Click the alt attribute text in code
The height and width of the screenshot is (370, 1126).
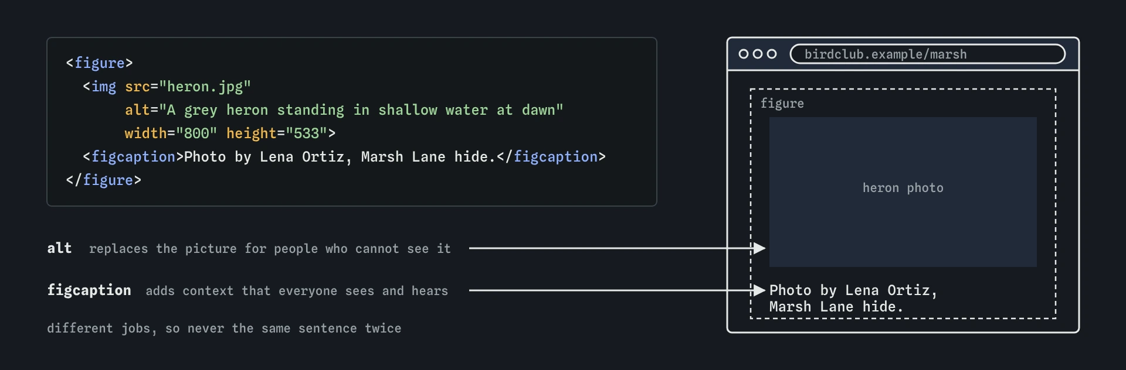point(344,110)
